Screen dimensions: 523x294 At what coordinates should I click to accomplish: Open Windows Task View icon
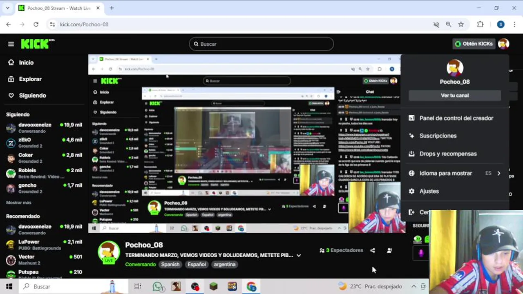pos(138,286)
